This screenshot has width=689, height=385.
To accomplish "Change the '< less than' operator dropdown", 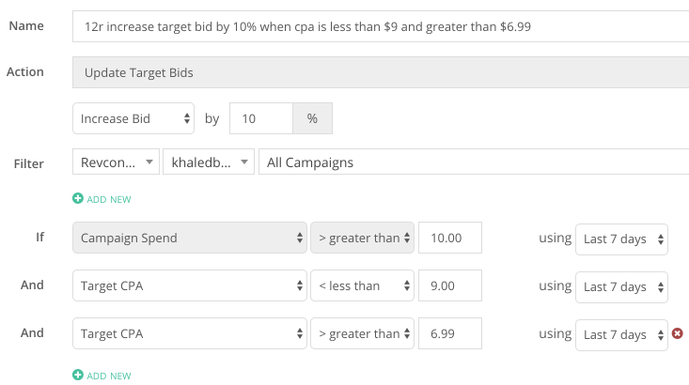I will coord(362,285).
